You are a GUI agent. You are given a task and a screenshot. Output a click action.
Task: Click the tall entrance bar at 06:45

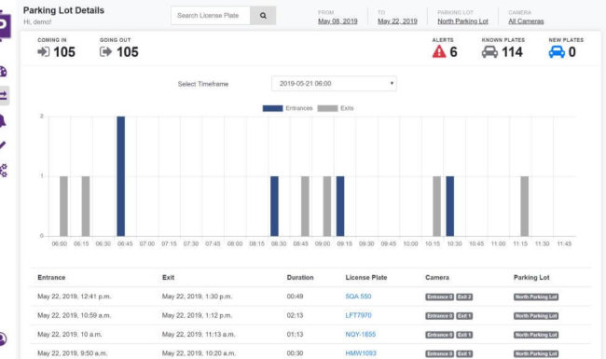click(120, 176)
